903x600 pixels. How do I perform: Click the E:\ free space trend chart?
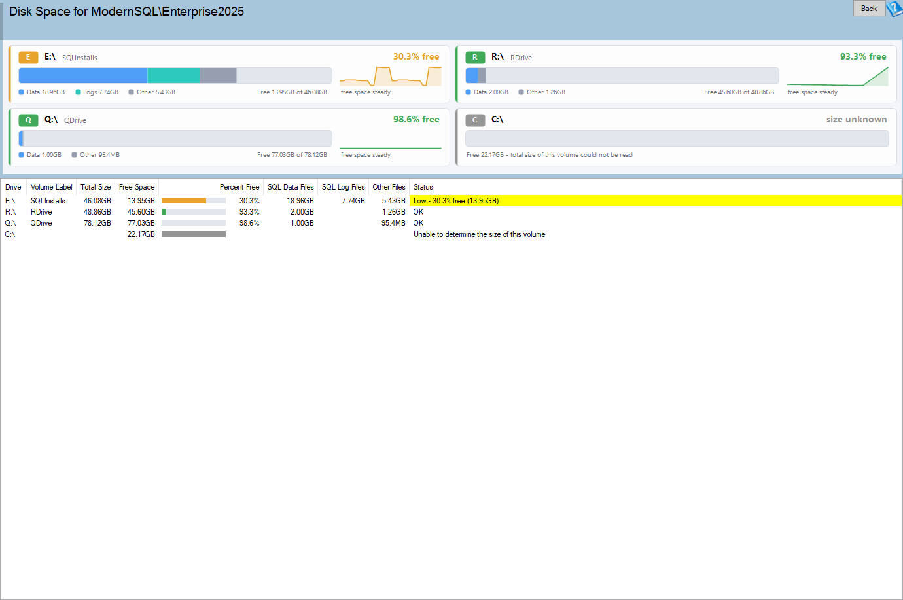[x=391, y=76]
